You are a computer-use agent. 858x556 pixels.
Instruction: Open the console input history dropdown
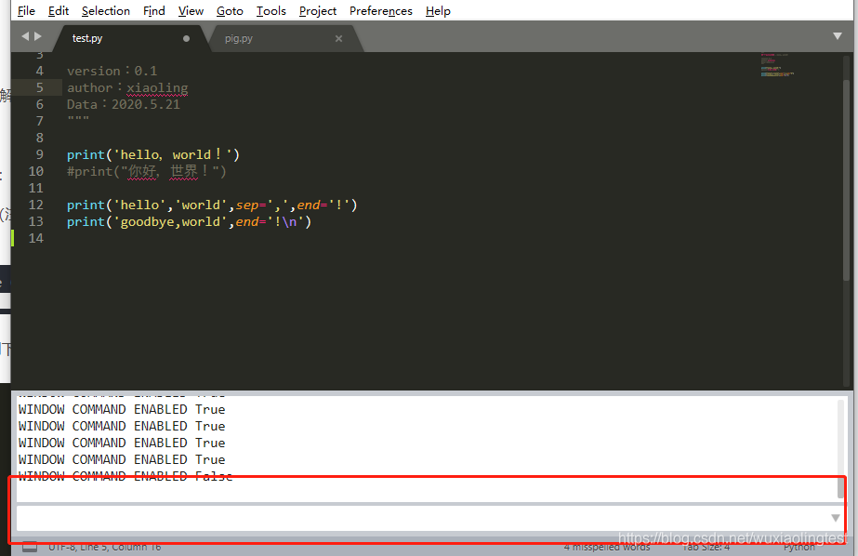[836, 518]
